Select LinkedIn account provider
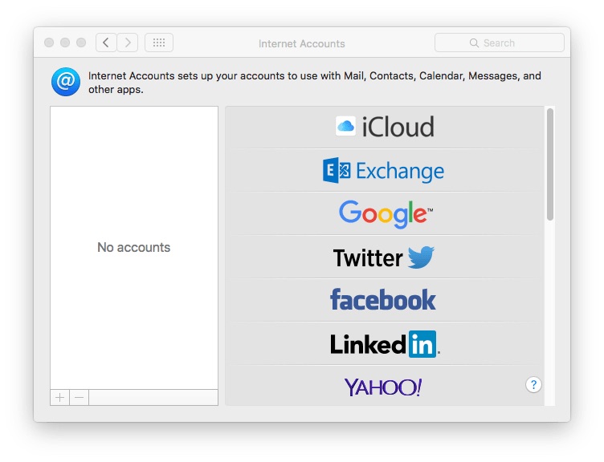Screen dimensions: 604x462 pyautogui.click(x=385, y=343)
